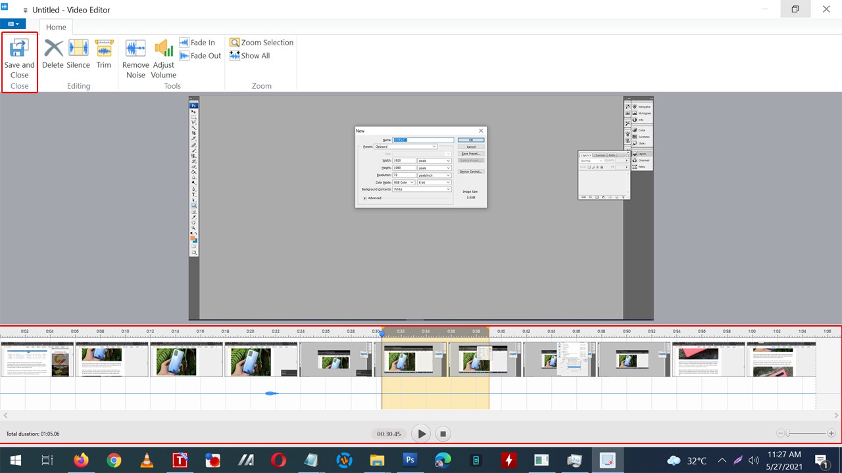Click the audio waveform blip near 0:22
The width and height of the screenshot is (842, 473).
coord(271,394)
